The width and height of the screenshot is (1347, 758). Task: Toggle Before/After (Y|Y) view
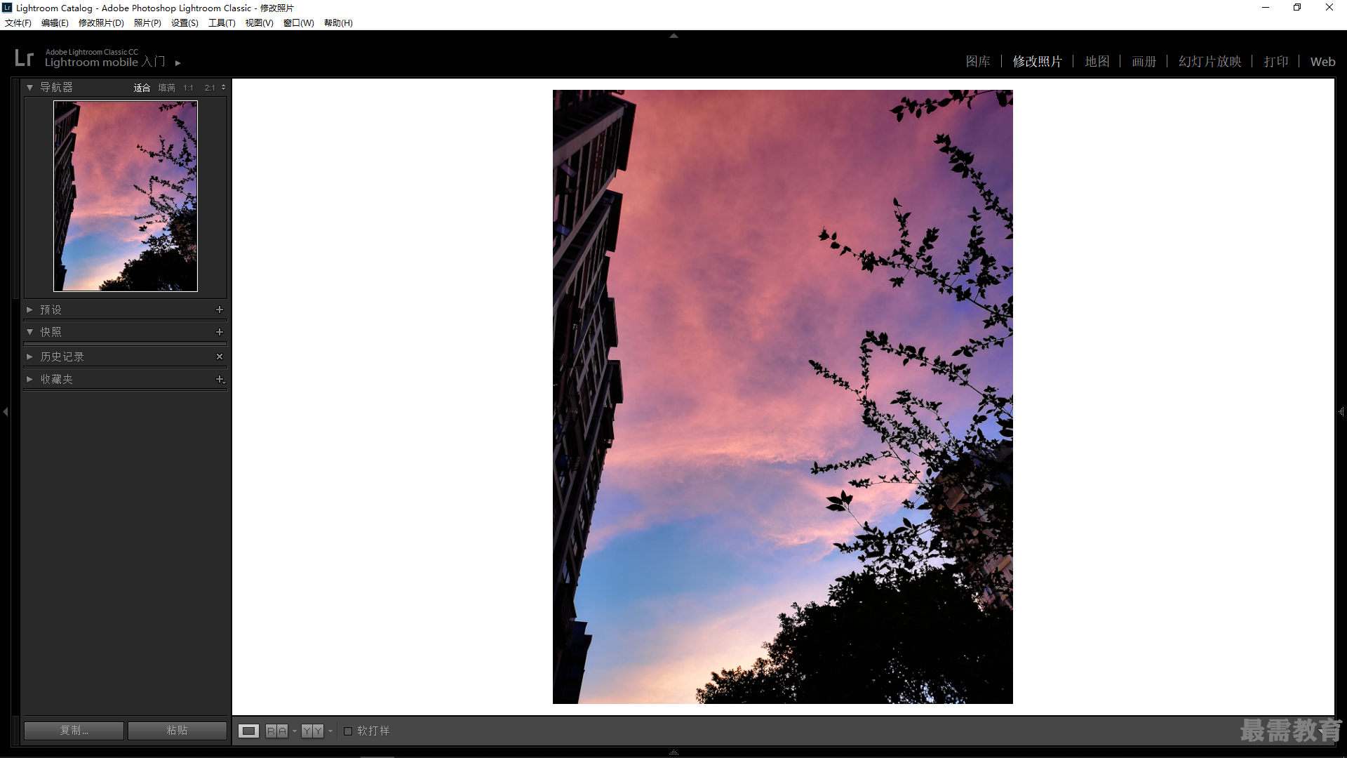(x=312, y=731)
